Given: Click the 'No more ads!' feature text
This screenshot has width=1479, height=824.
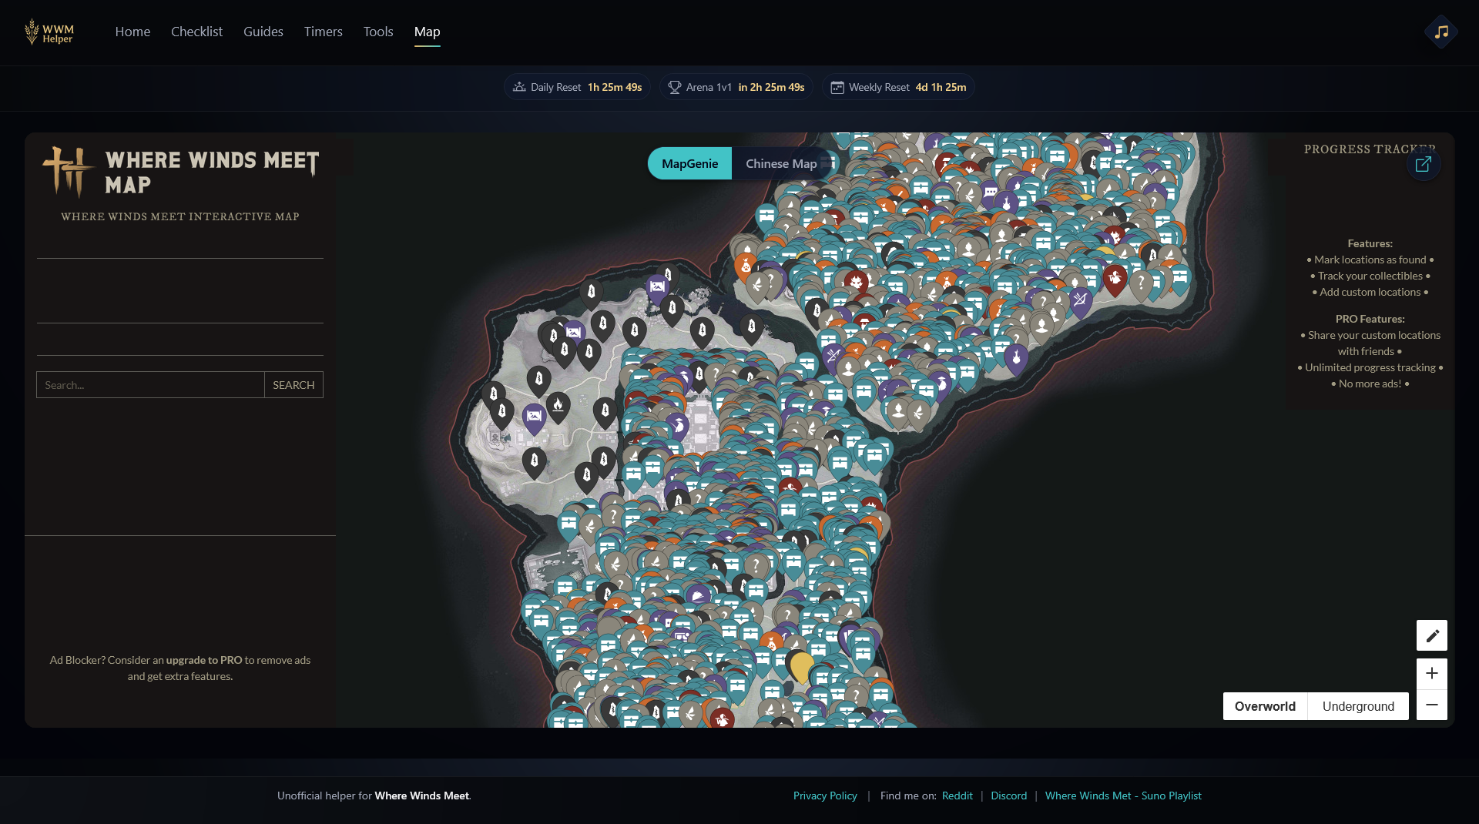Looking at the screenshot, I should (1370, 384).
